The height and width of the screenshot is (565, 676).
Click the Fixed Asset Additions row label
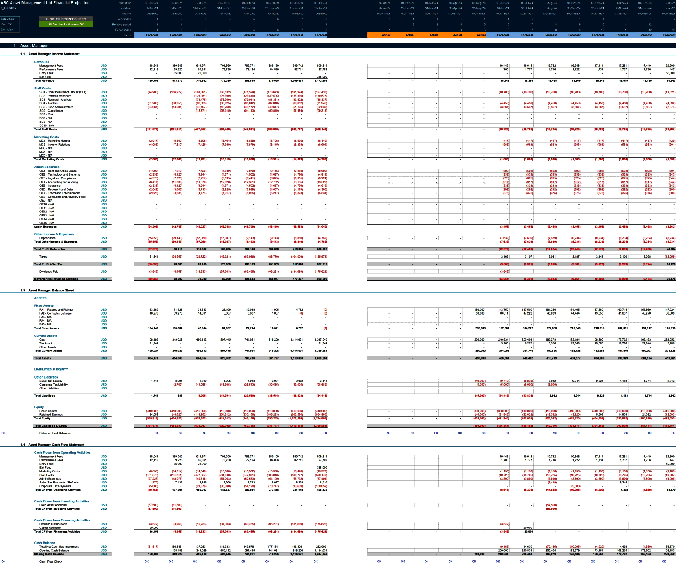pos(53,505)
